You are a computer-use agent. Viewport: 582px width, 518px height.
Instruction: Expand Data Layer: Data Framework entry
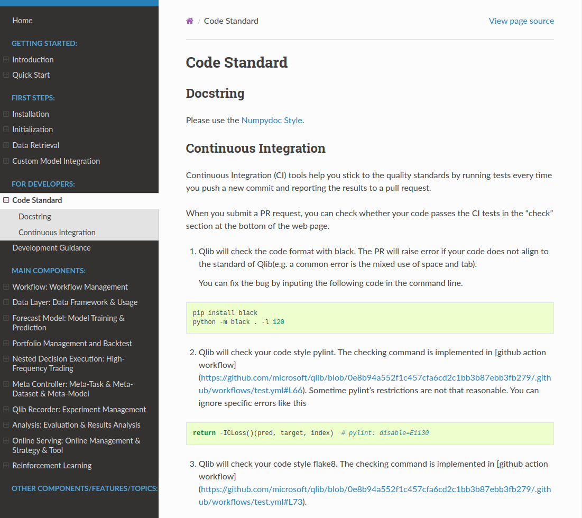6,302
